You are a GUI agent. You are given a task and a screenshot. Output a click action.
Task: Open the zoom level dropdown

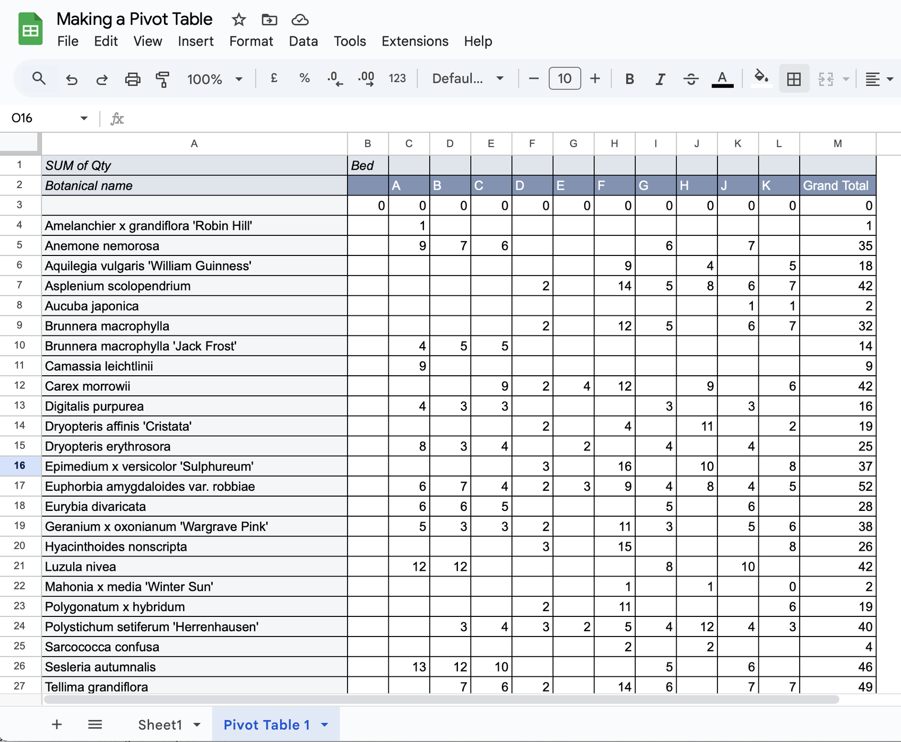[214, 78]
